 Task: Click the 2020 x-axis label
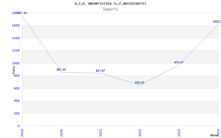tap(61, 133)
